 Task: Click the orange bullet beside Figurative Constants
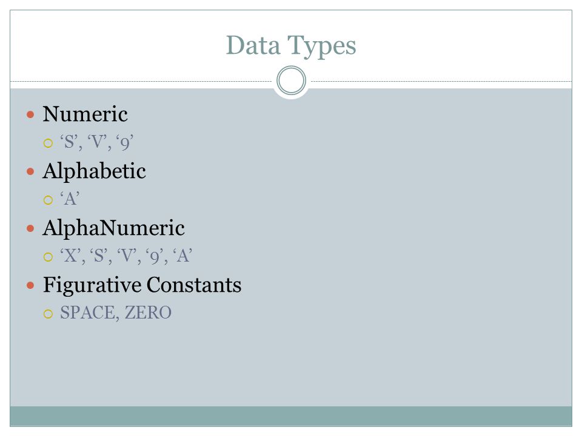point(30,285)
